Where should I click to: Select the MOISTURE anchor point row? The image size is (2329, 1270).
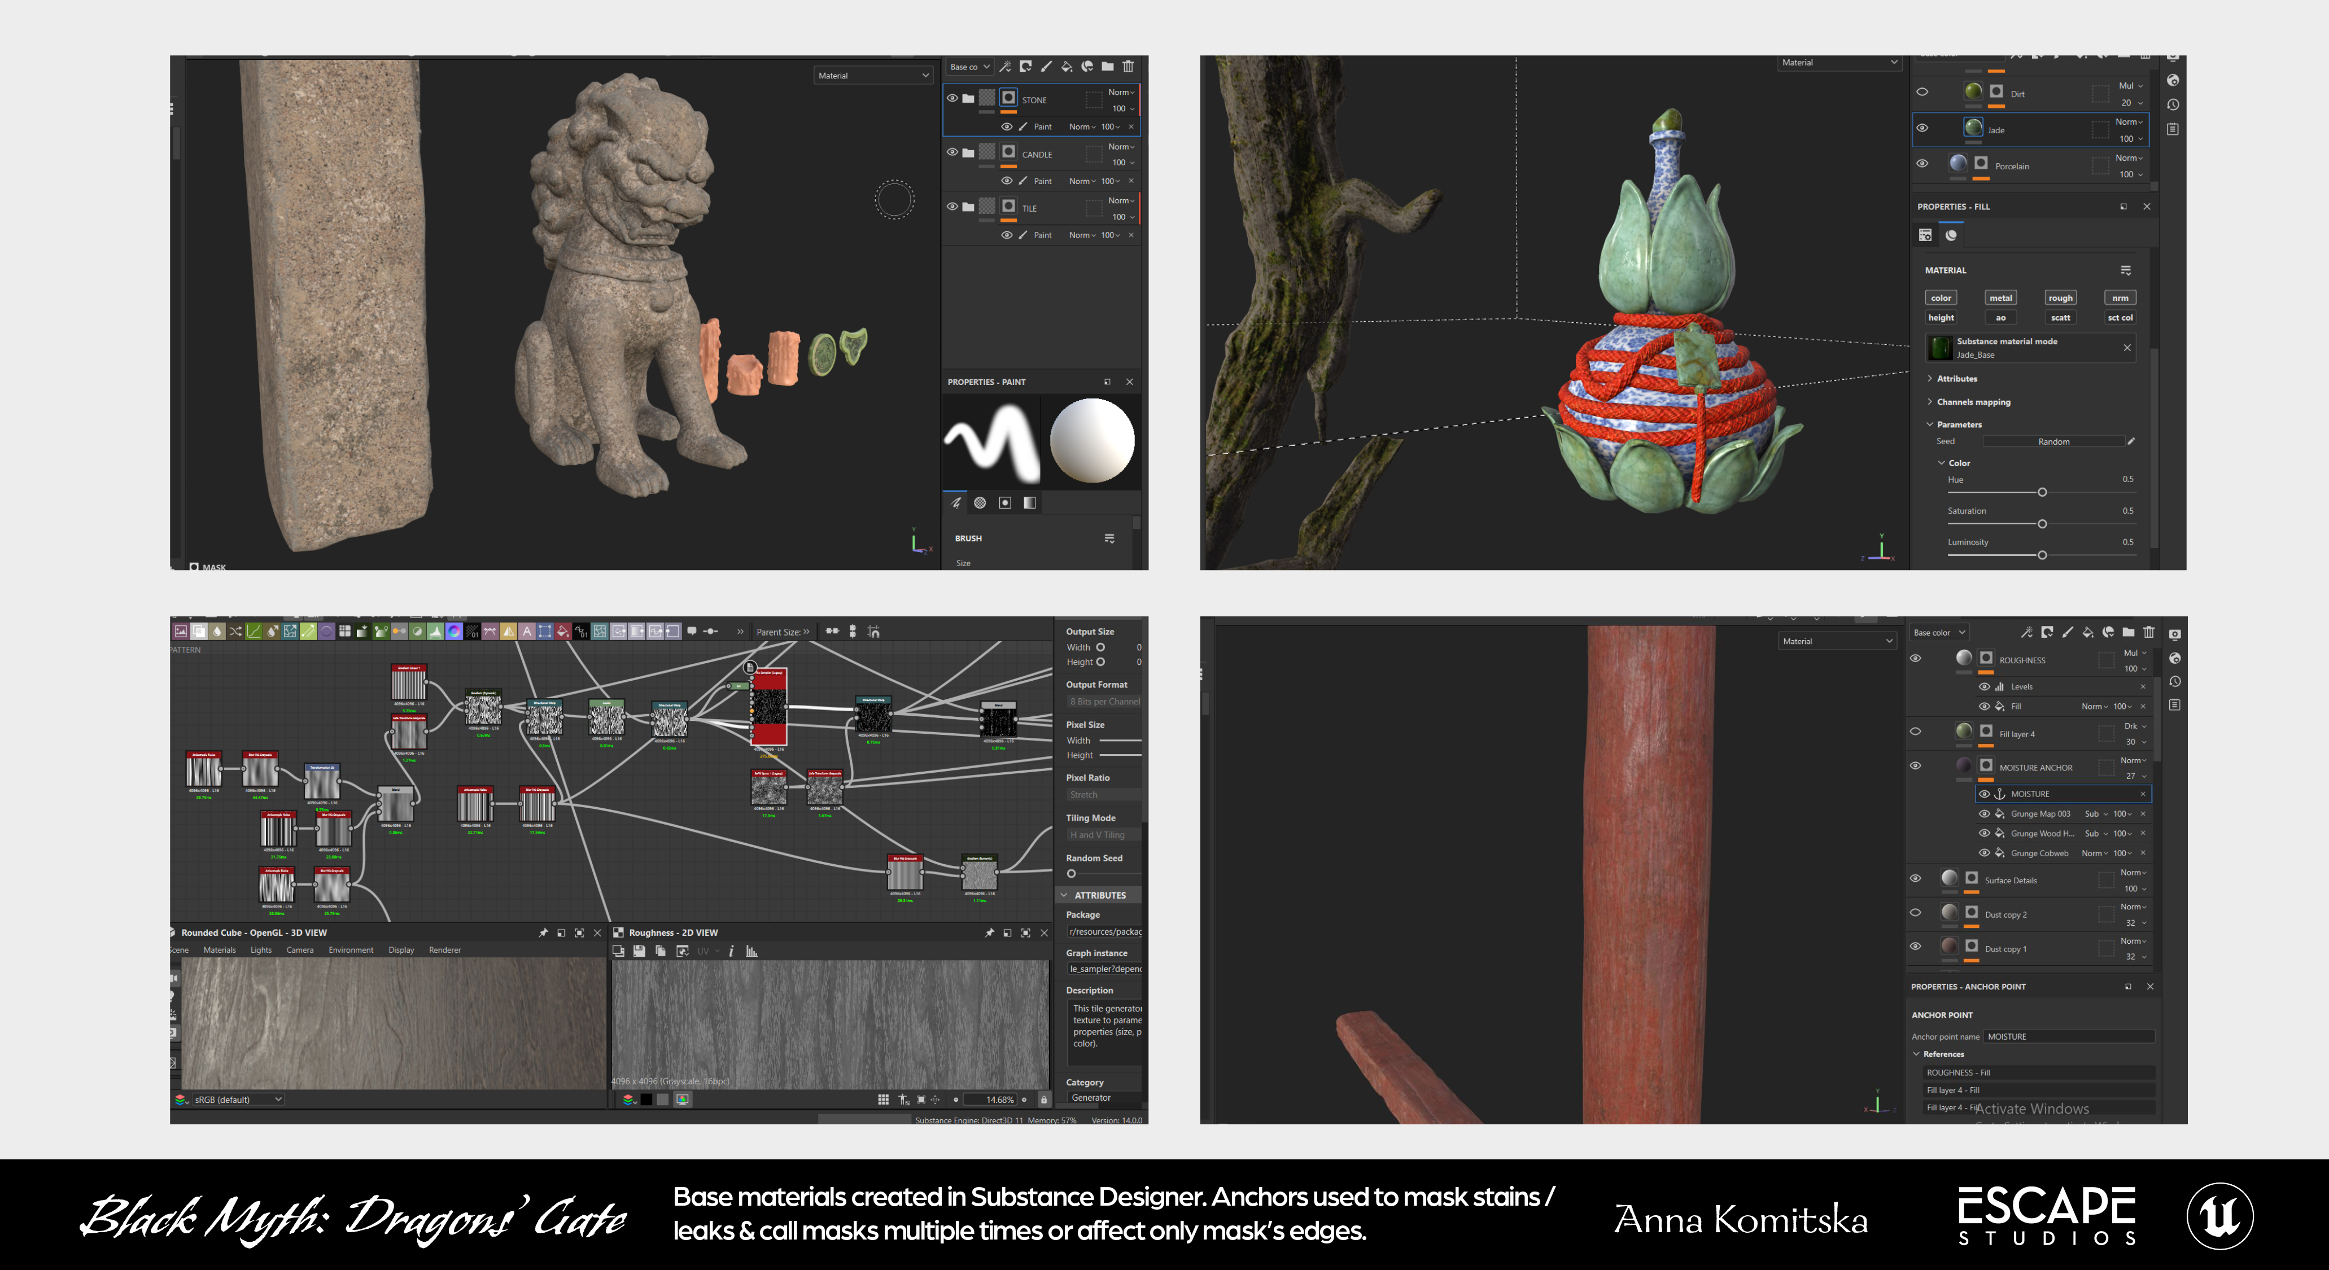click(x=2064, y=794)
